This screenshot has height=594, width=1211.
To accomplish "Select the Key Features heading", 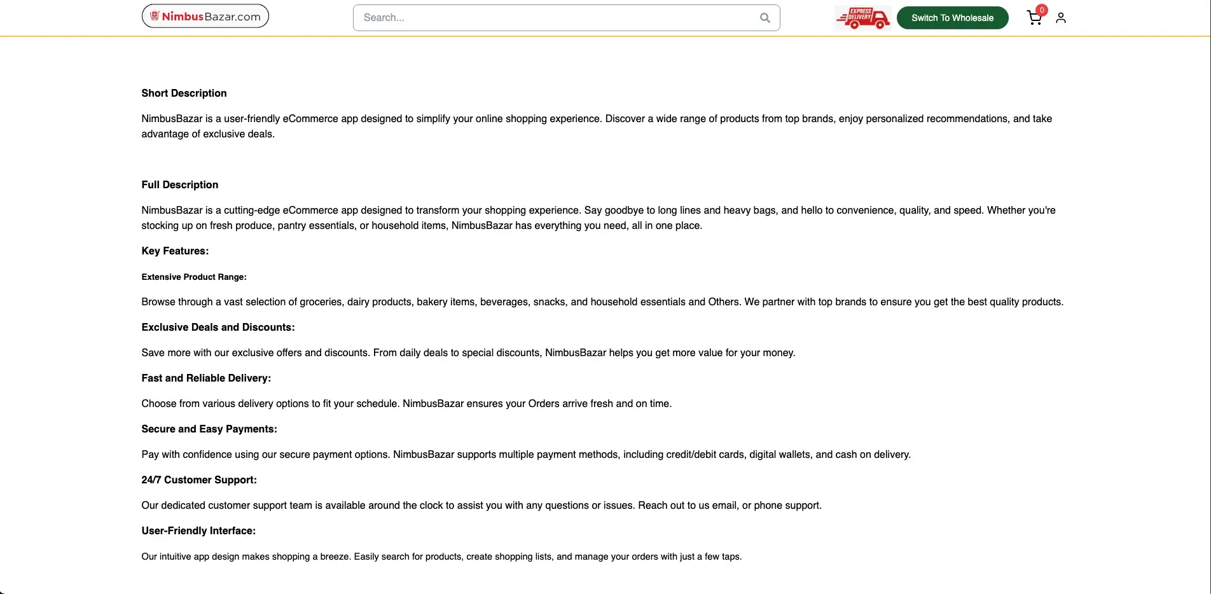I will pos(175,251).
